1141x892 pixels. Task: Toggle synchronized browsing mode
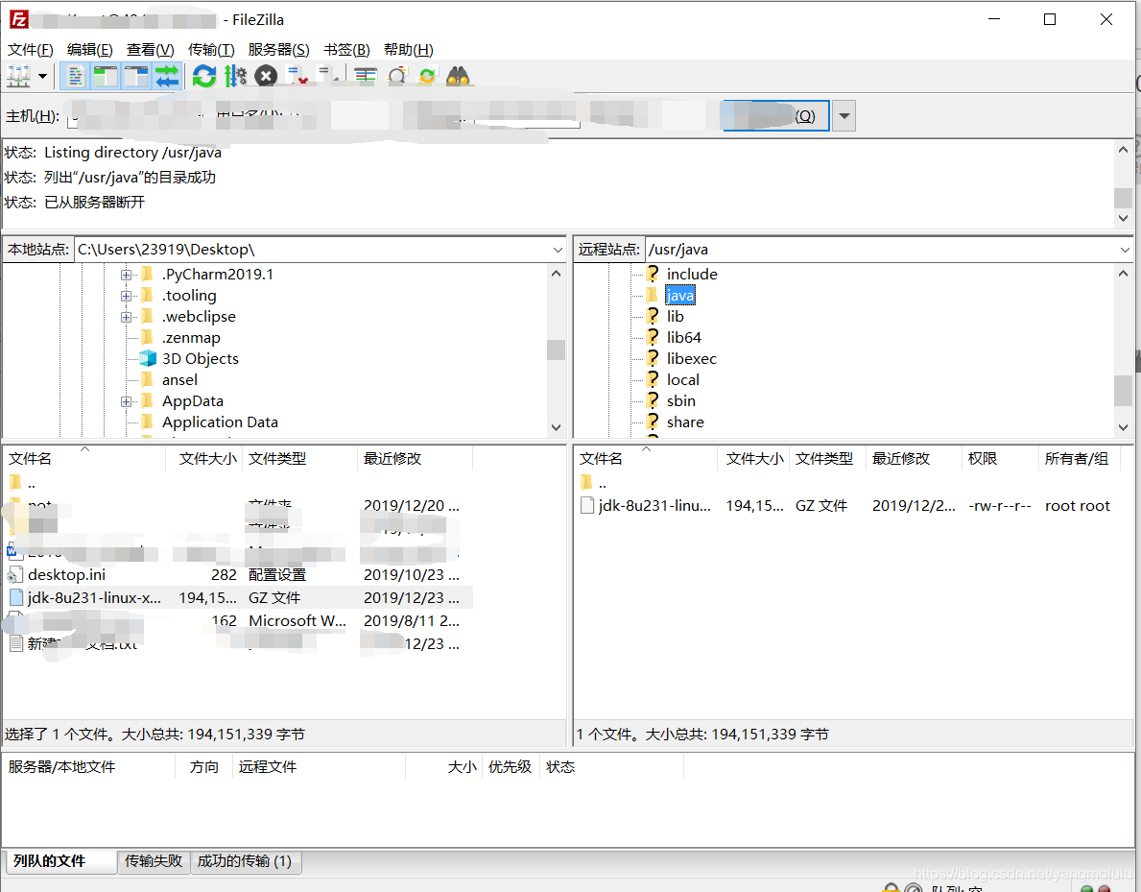point(427,76)
